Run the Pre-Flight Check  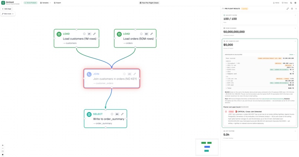[149, 3]
